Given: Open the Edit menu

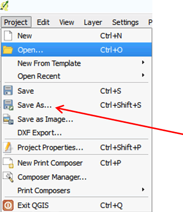Looking at the screenshot, I should point(43,22).
